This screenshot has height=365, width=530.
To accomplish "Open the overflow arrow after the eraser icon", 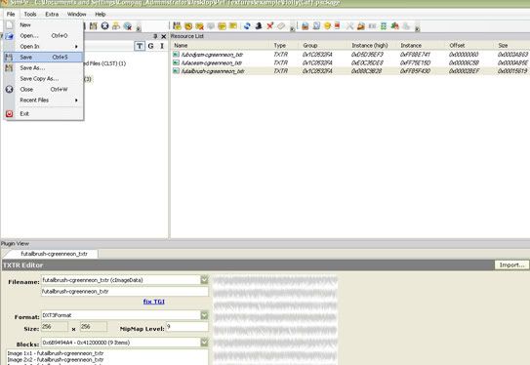I will pos(292,28).
